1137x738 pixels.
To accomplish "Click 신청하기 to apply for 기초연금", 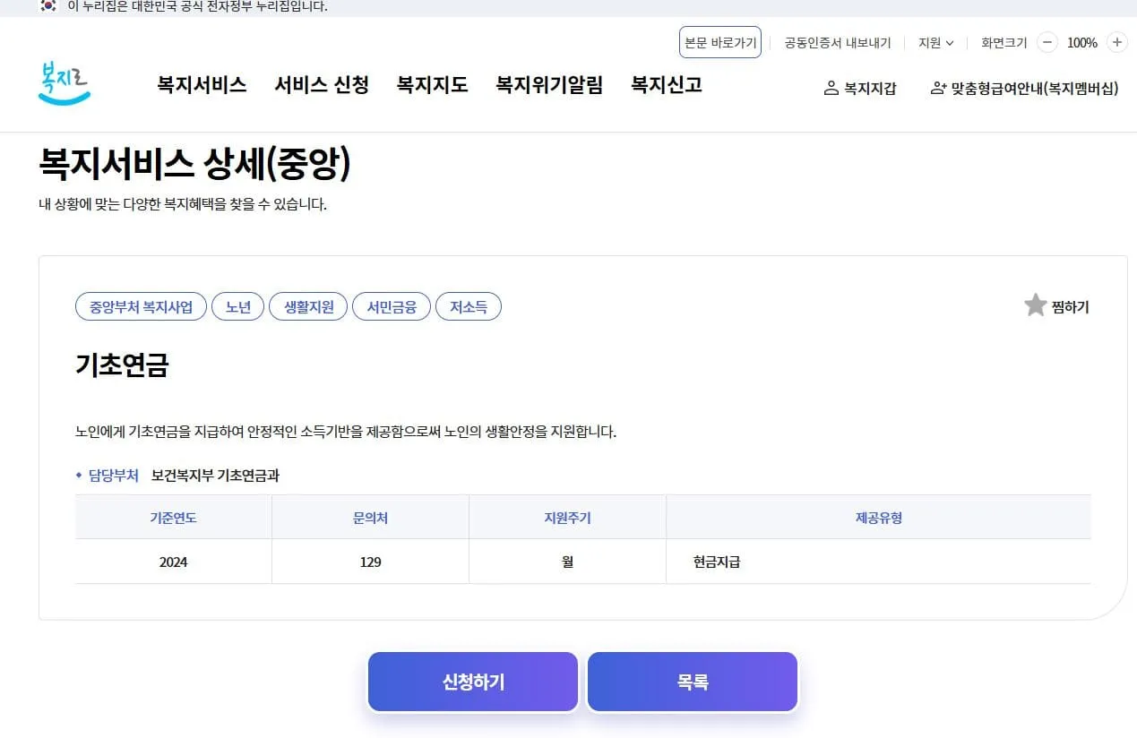I will pos(472,681).
